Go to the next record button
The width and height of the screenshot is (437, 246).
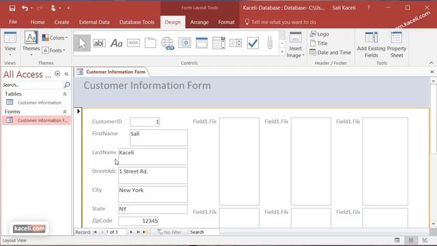pyautogui.click(x=131, y=232)
